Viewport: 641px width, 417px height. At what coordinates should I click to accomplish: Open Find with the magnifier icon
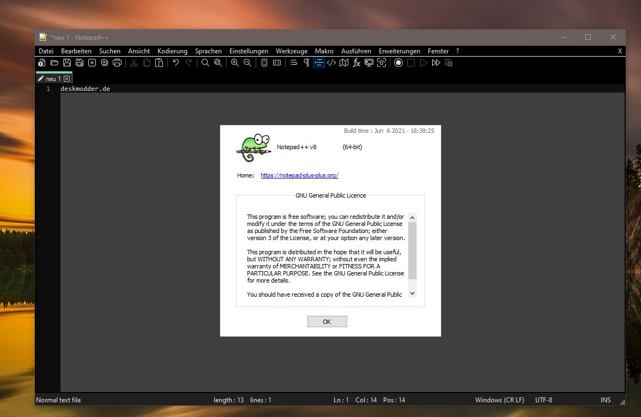pos(205,63)
